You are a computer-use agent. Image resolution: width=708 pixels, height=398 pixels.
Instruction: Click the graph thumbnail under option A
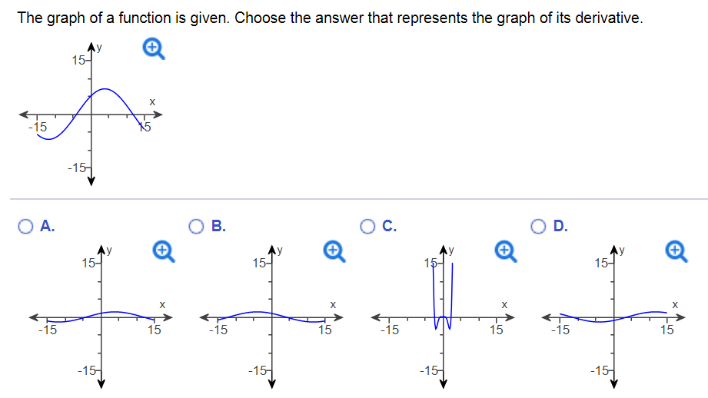101,317
